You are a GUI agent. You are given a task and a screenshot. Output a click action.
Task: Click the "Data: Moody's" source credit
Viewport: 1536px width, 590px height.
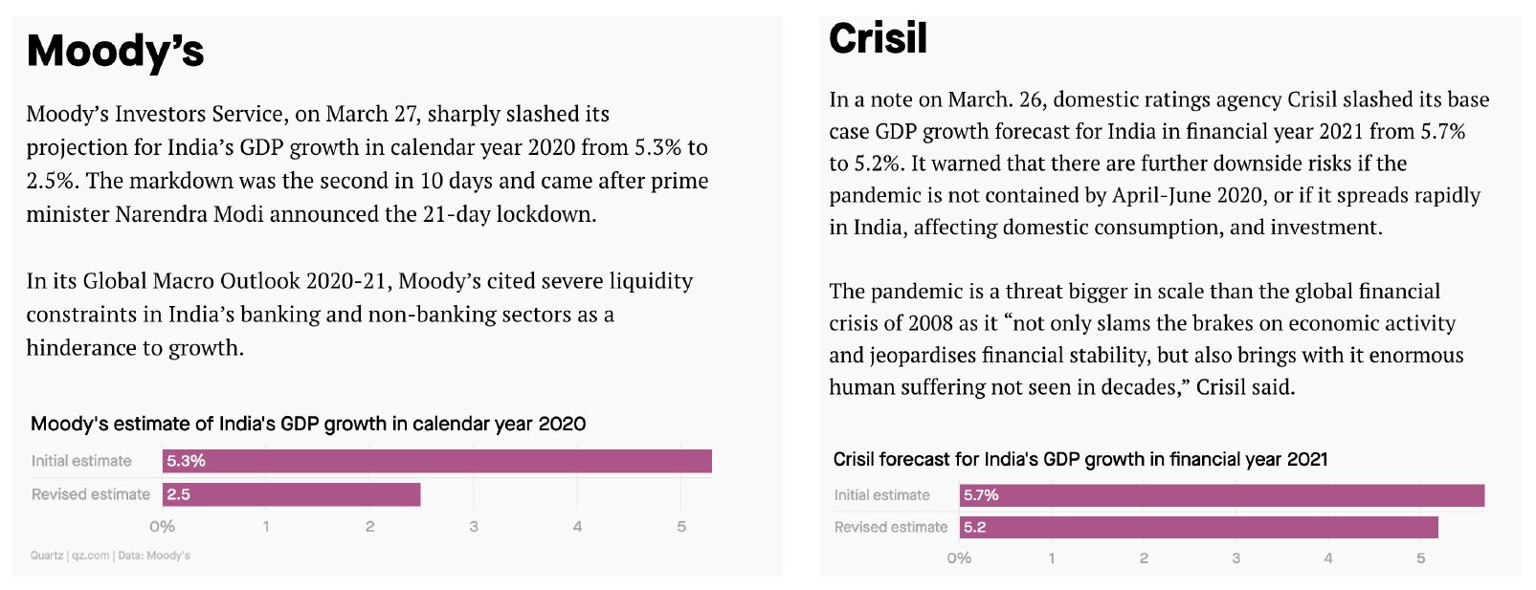tap(154, 556)
